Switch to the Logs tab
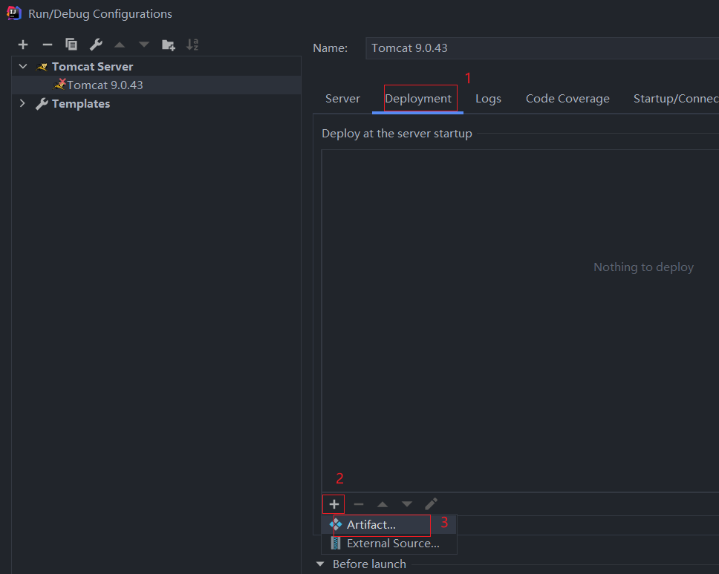This screenshot has width=719, height=574. point(488,99)
